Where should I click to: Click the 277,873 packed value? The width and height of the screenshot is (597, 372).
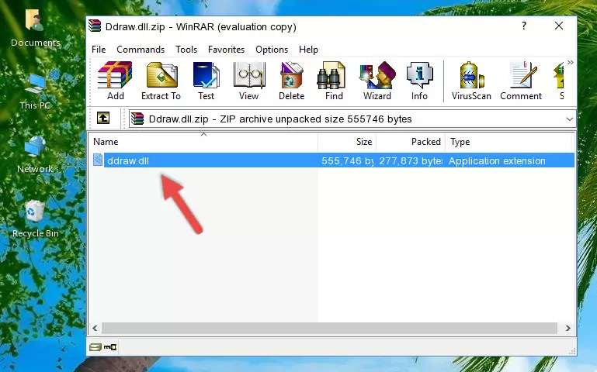click(x=411, y=160)
